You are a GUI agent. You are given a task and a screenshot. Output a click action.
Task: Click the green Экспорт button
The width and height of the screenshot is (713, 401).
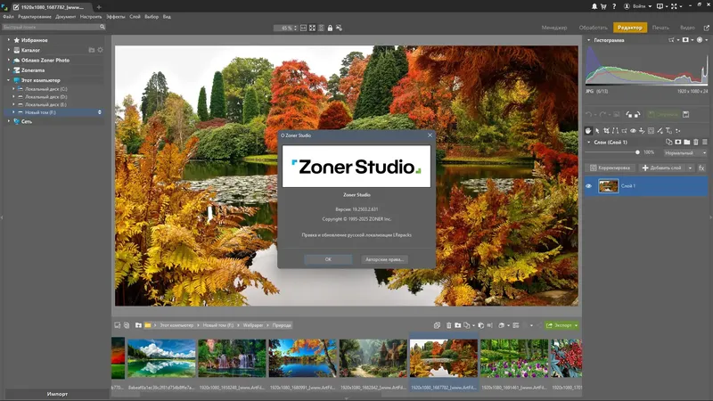click(560, 325)
